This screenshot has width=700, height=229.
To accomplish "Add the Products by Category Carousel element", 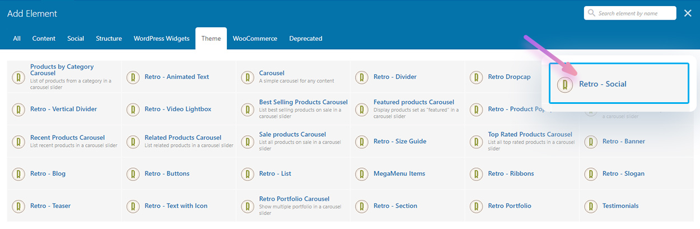I will [x=64, y=77].
